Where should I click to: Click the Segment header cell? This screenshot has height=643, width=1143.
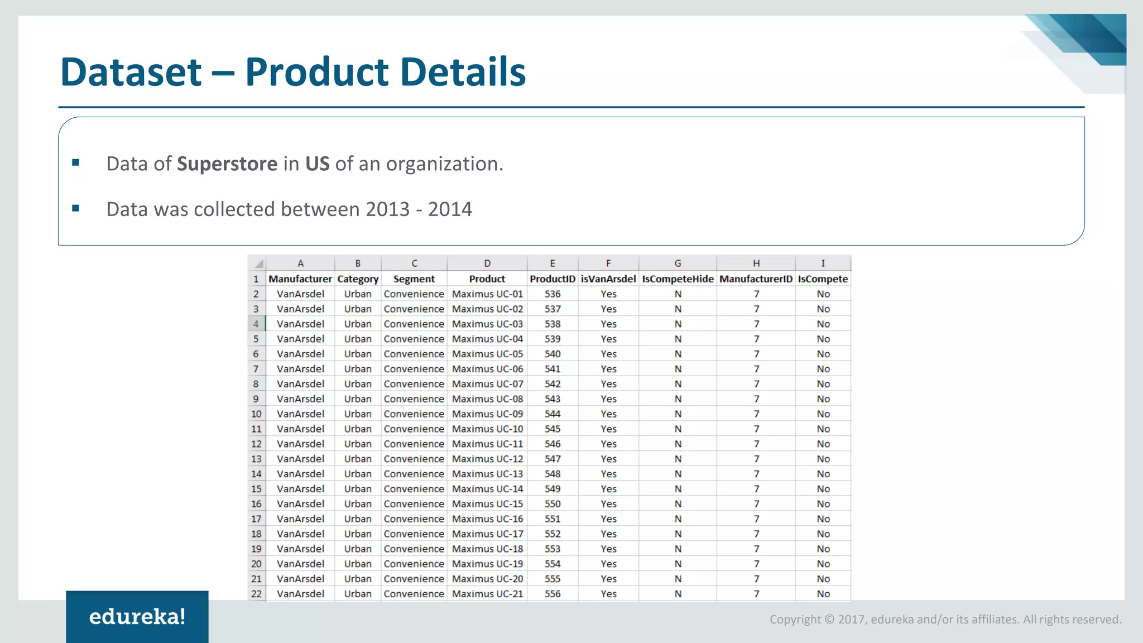(x=414, y=279)
